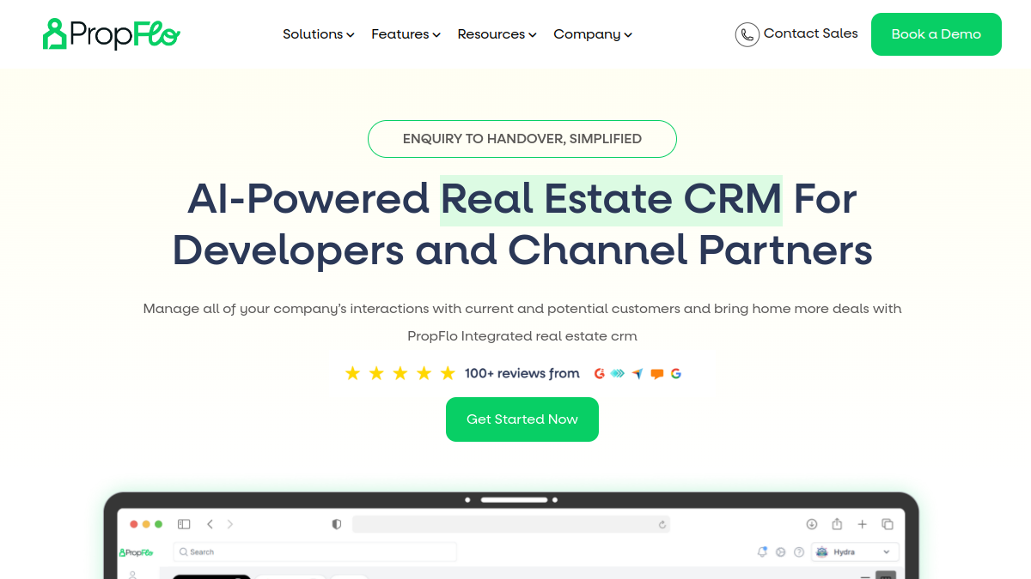The height and width of the screenshot is (579, 1031).
Task: Expand the Solutions dropdown menu
Action: click(319, 34)
